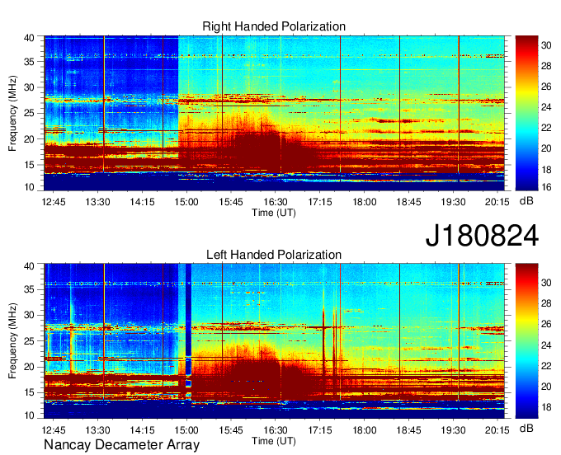The image size is (561, 455).
Task: Click Time (UT) label under Right Handed plot
Action: click(x=274, y=213)
